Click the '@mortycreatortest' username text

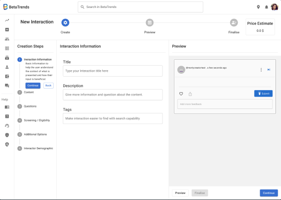(x=196, y=68)
